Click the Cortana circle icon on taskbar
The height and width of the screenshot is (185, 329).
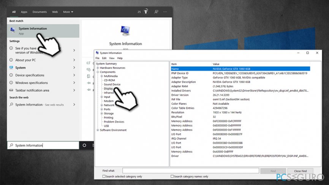pyautogui.click(x=84, y=145)
